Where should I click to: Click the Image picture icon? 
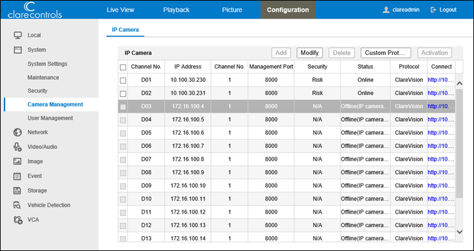click(x=18, y=161)
